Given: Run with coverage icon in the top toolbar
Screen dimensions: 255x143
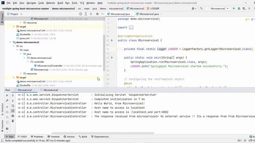Looking at the screenshot, I should pyautogui.click(x=244, y=8).
